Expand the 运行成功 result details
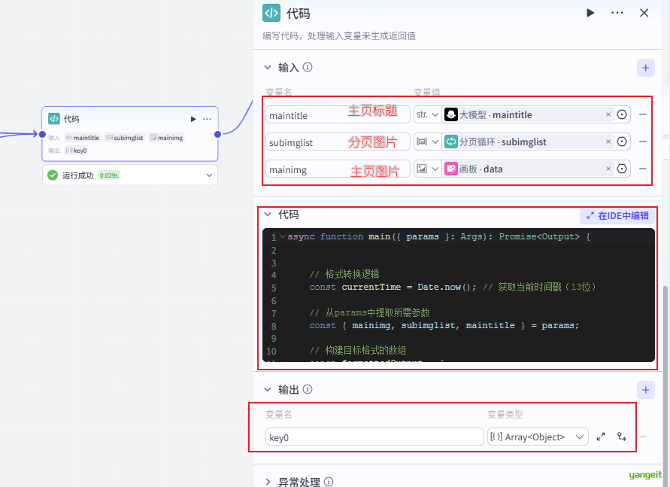670x487 pixels. (x=209, y=175)
